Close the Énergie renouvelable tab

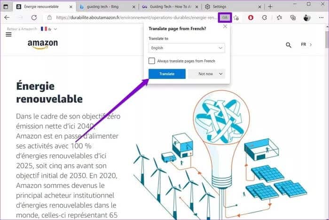(x=71, y=7)
